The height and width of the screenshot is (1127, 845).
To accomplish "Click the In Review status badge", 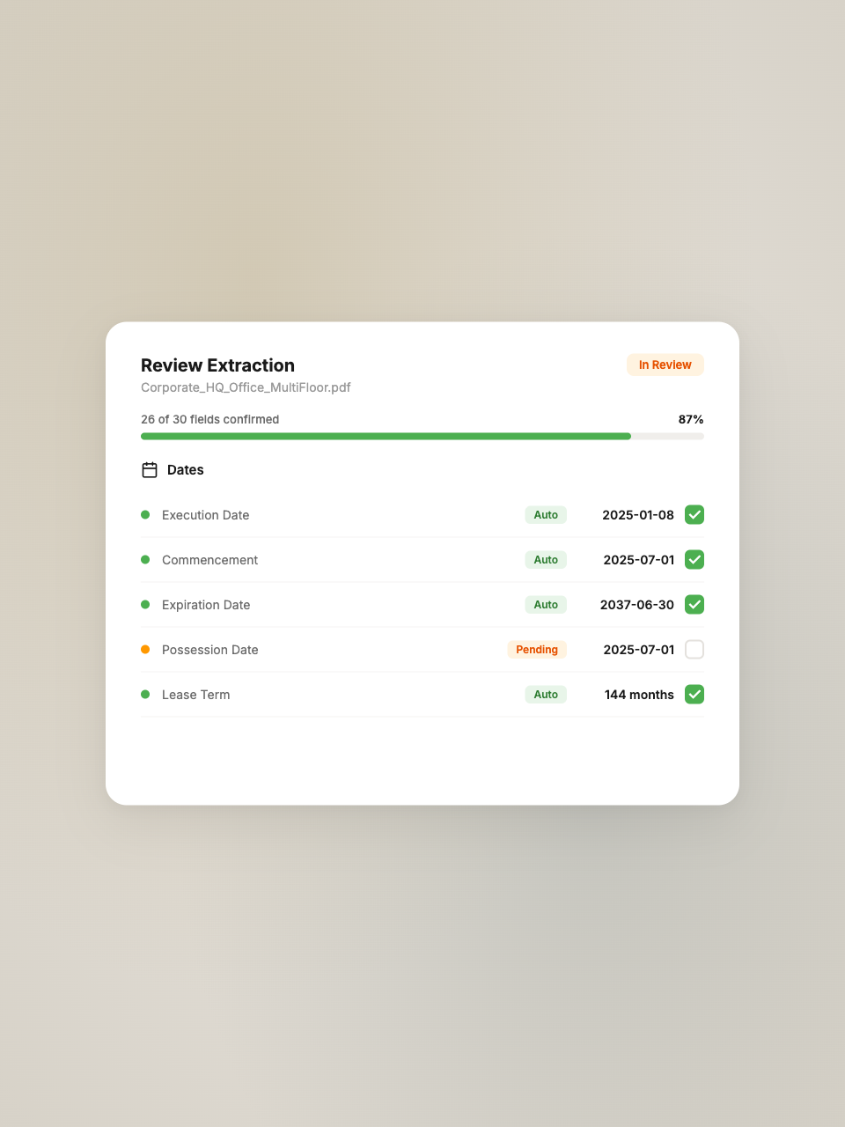I will pos(665,365).
